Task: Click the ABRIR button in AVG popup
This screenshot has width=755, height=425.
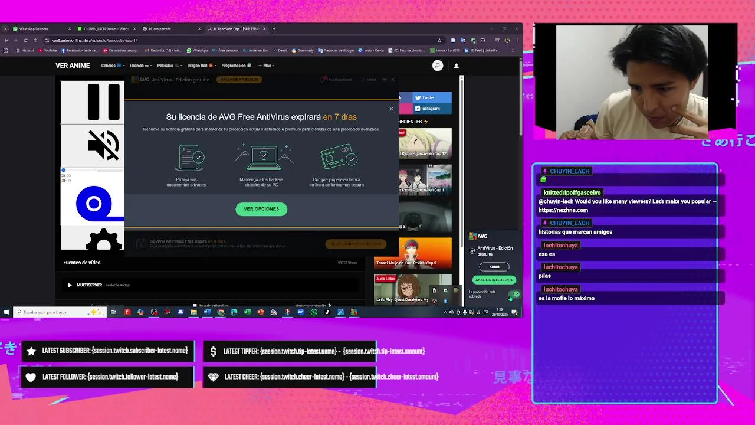Action: (494, 267)
